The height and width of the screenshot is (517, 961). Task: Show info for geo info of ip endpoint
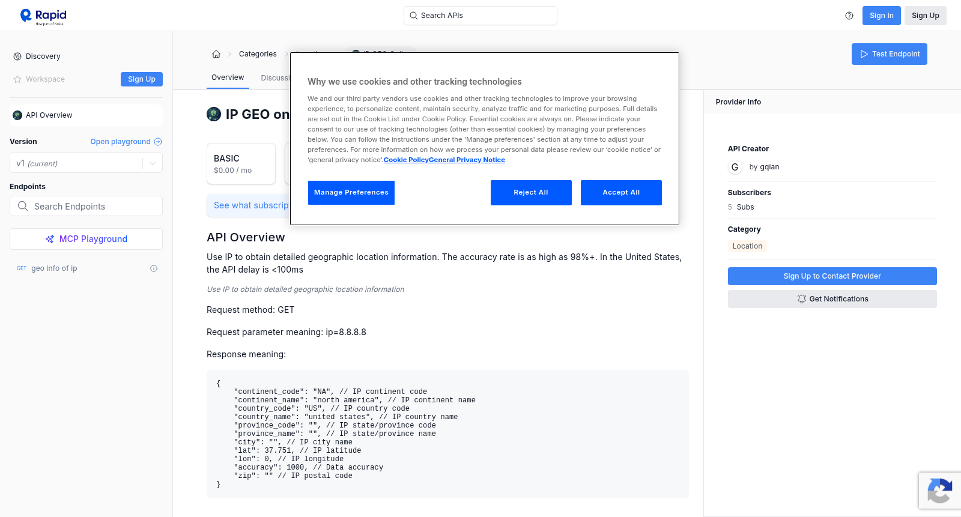tap(154, 268)
